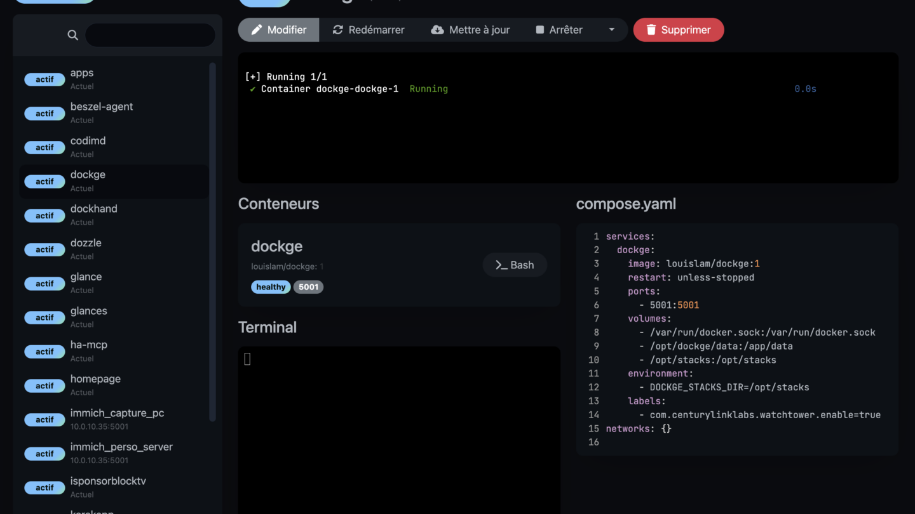Click the trash icon on Supprimer button

point(649,29)
